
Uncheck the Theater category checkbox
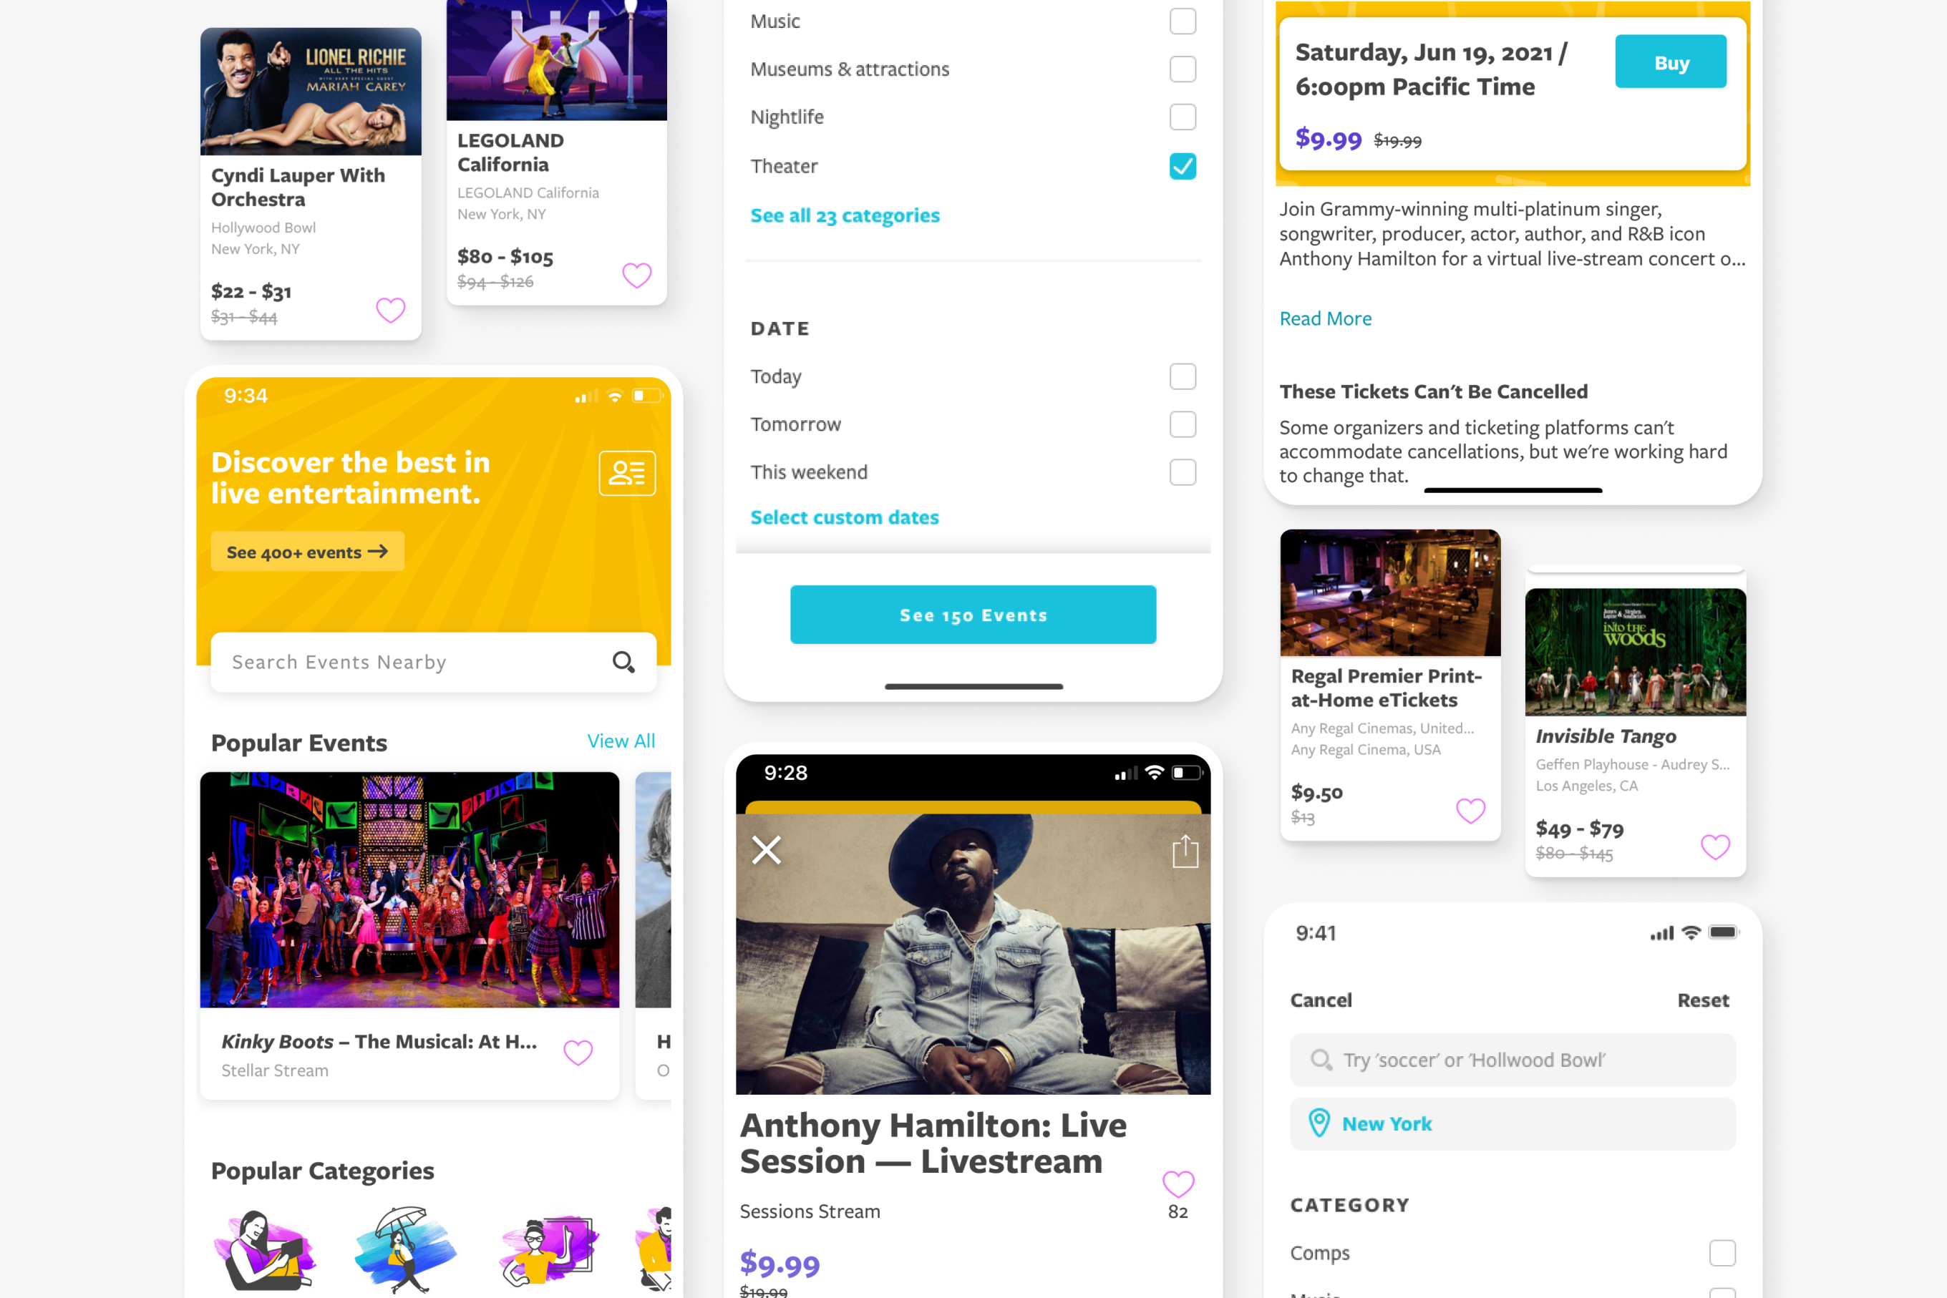coord(1183,165)
